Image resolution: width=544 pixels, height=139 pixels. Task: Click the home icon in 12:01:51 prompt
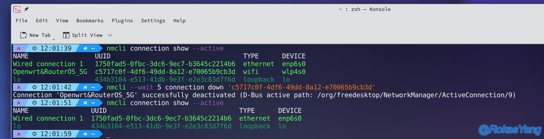tap(85, 103)
